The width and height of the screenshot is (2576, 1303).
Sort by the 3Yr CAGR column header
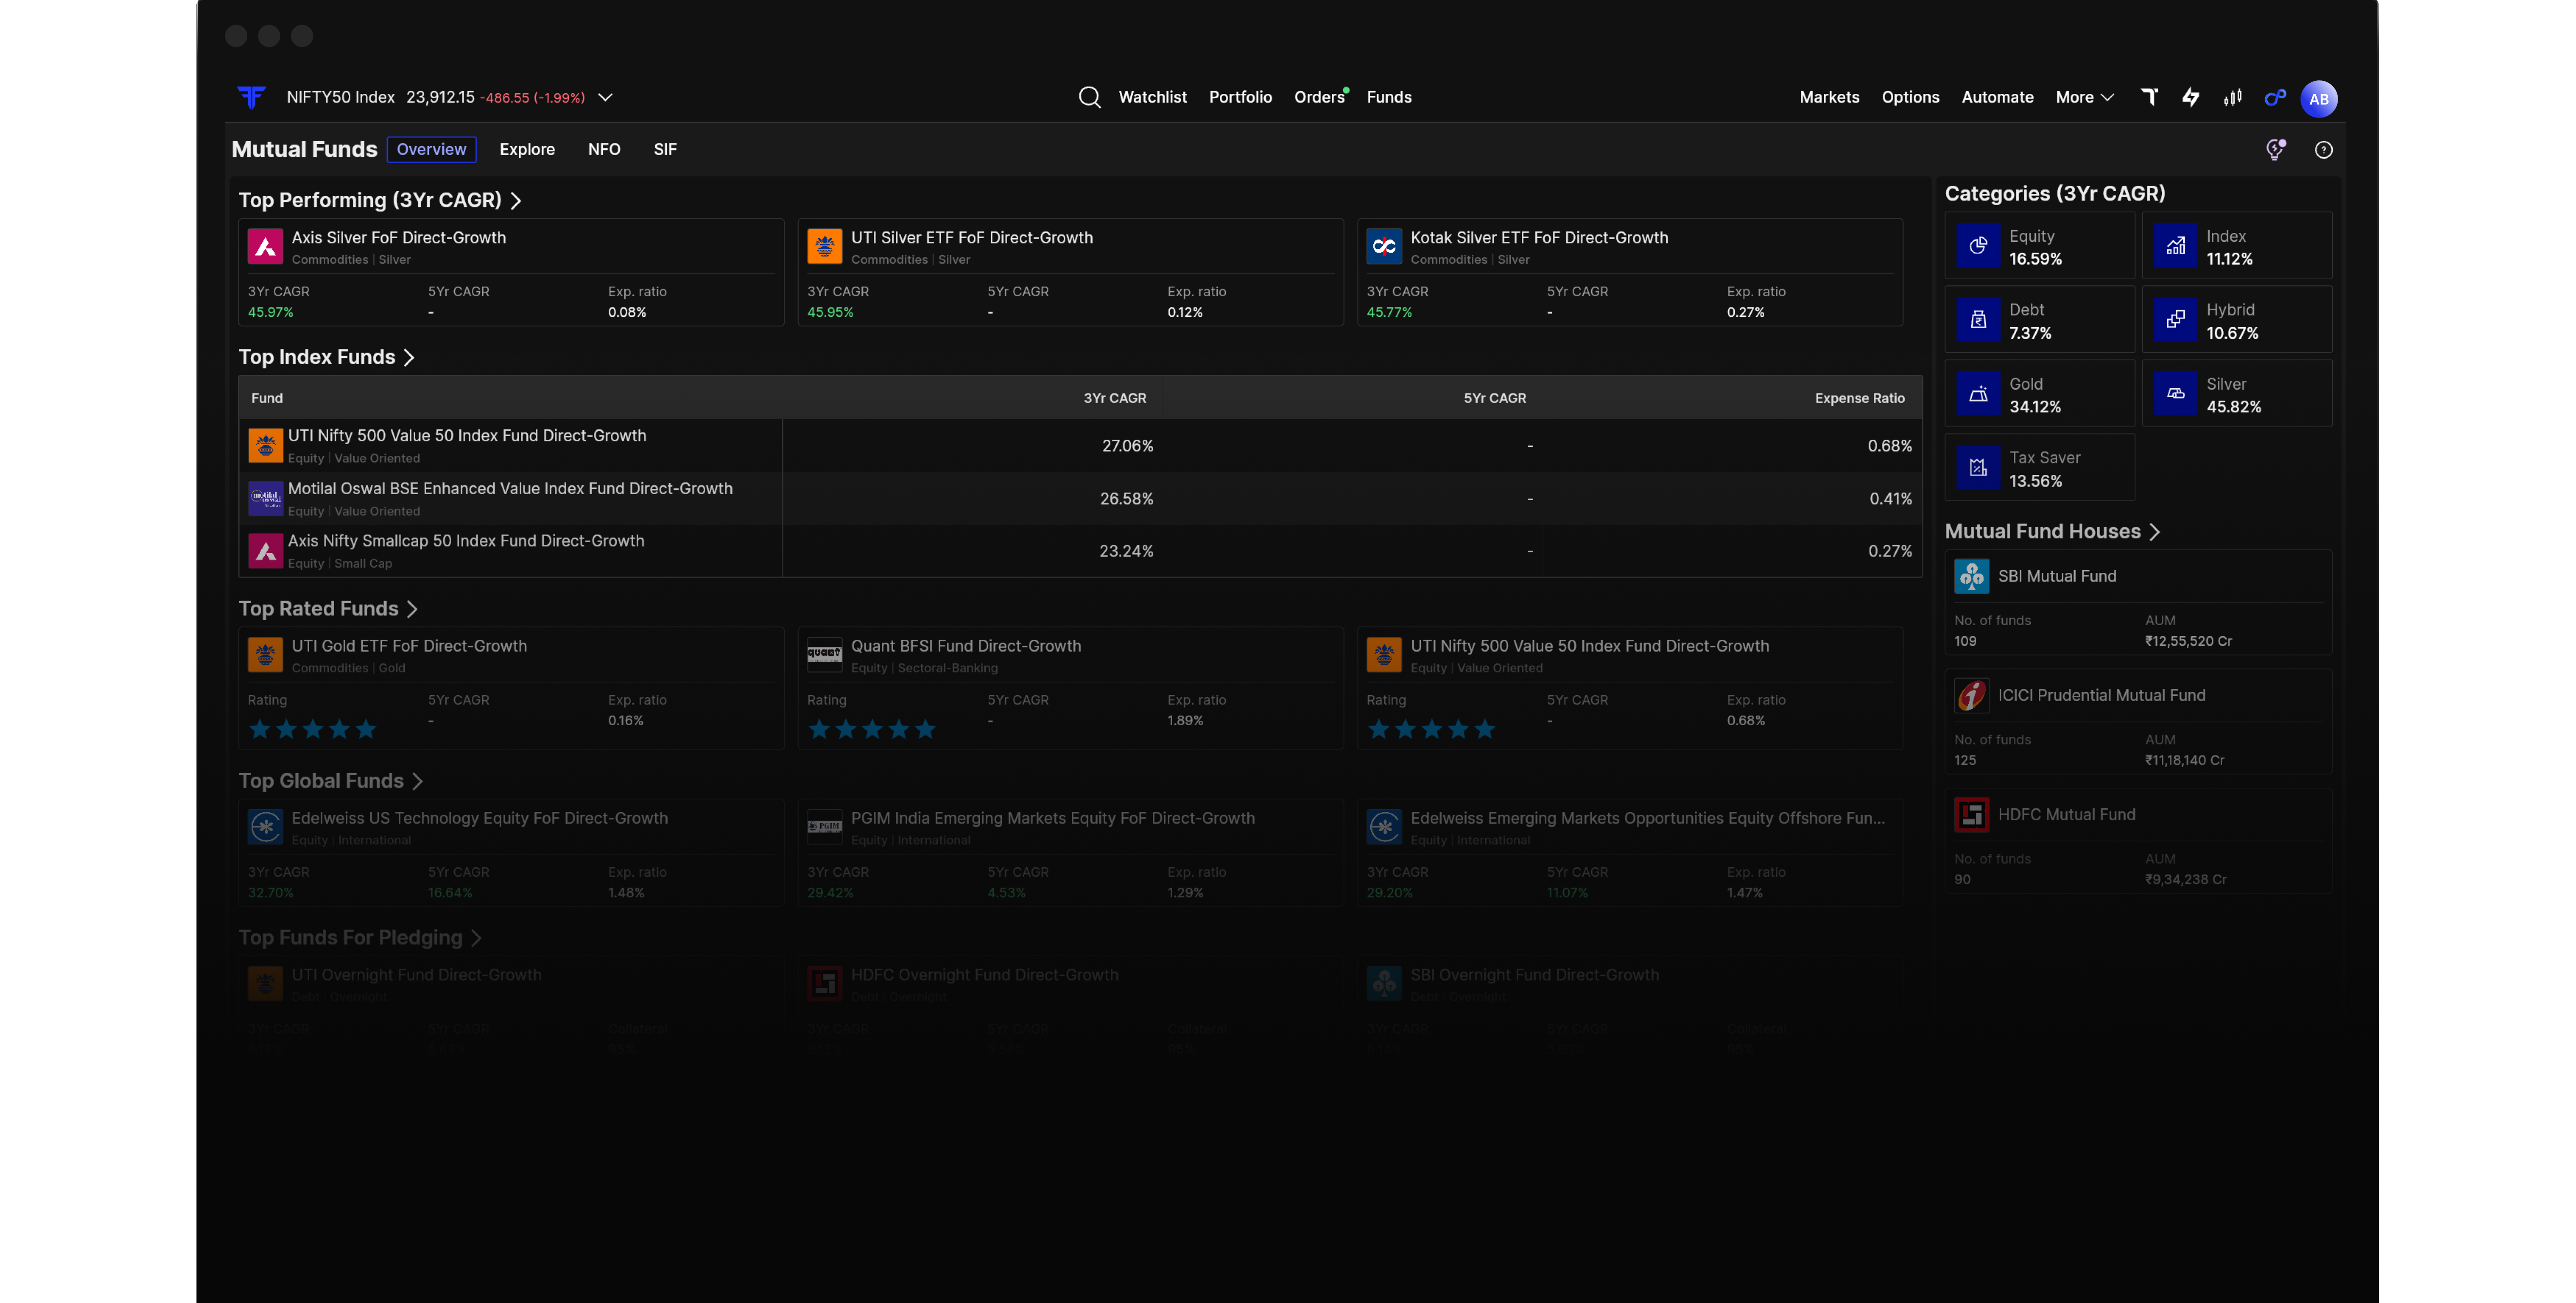(x=1114, y=398)
